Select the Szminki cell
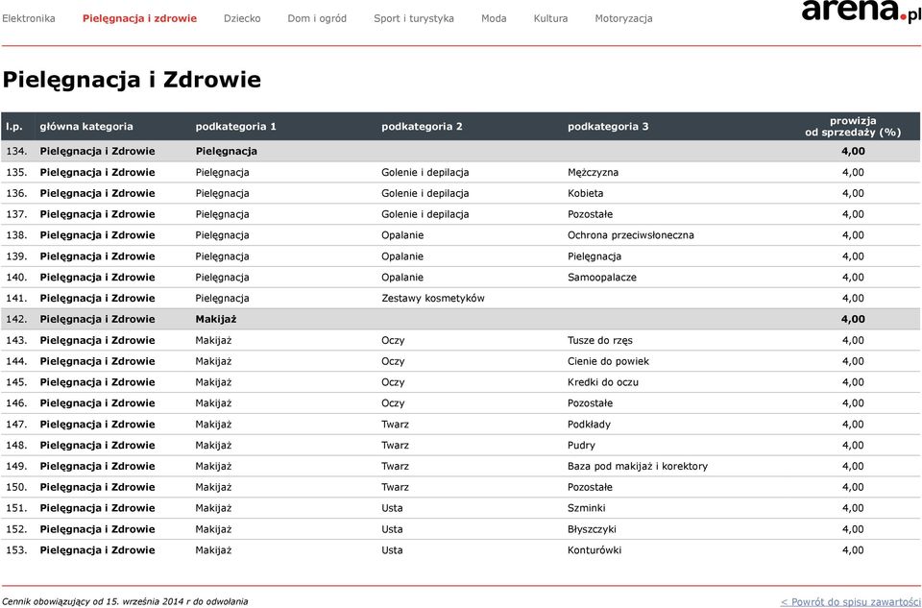This screenshot has height=608, width=922. tap(586, 509)
